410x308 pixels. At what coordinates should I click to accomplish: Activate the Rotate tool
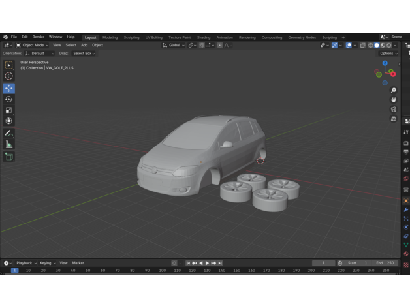click(x=8, y=99)
